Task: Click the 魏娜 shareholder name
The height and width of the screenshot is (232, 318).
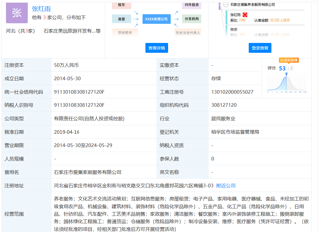Action: [x=233, y=30]
